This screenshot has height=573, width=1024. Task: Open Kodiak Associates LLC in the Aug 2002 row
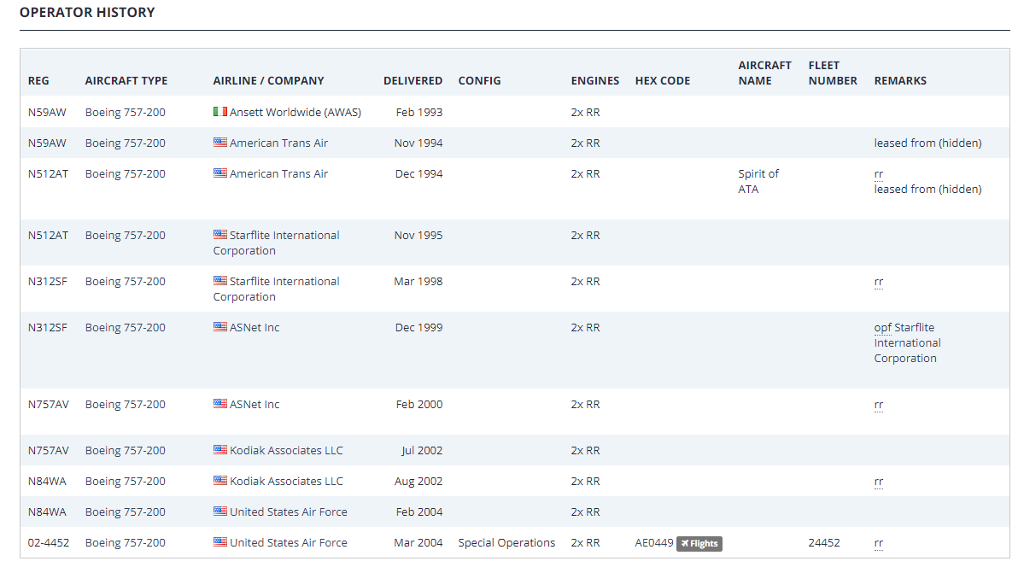point(286,481)
